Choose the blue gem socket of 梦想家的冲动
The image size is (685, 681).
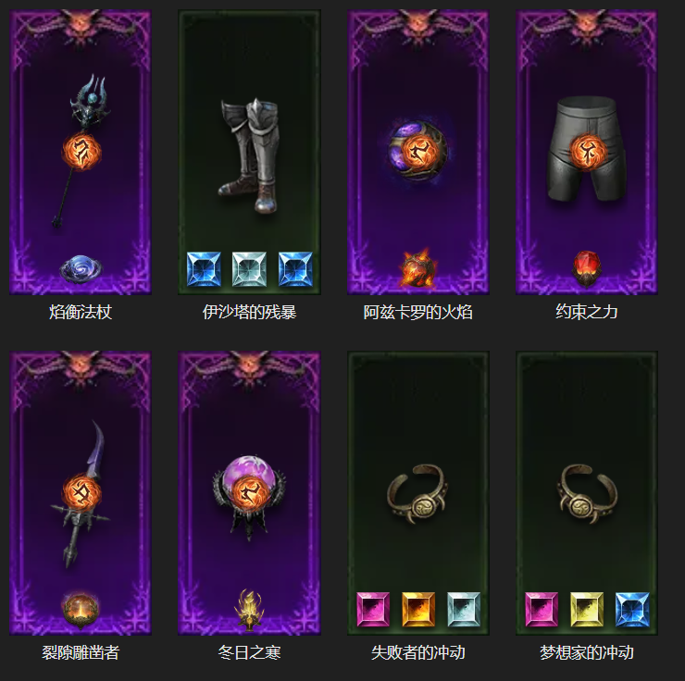(632, 610)
